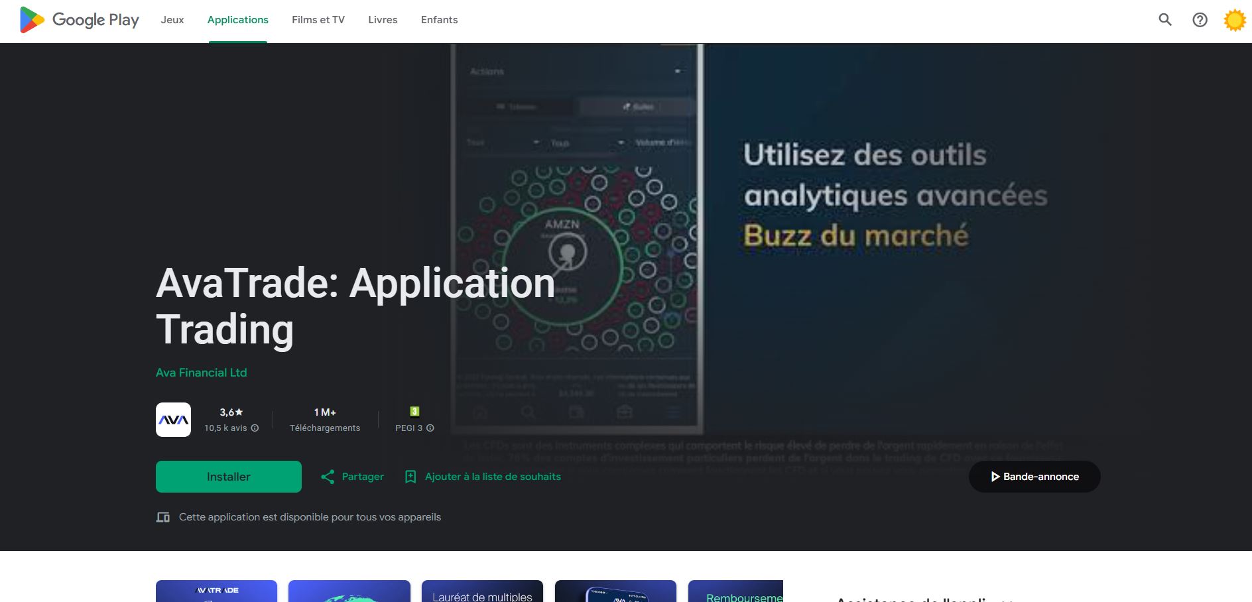Viewport: 1252px width, 602px height.
Task: Select the Applications tab
Action: coord(238,20)
